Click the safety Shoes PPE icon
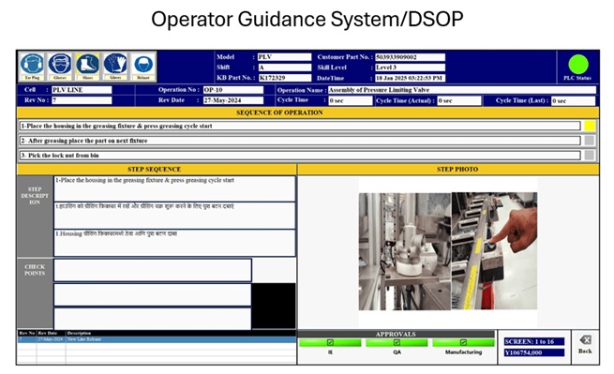This screenshot has width=614, height=374. [x=88, y=67]
